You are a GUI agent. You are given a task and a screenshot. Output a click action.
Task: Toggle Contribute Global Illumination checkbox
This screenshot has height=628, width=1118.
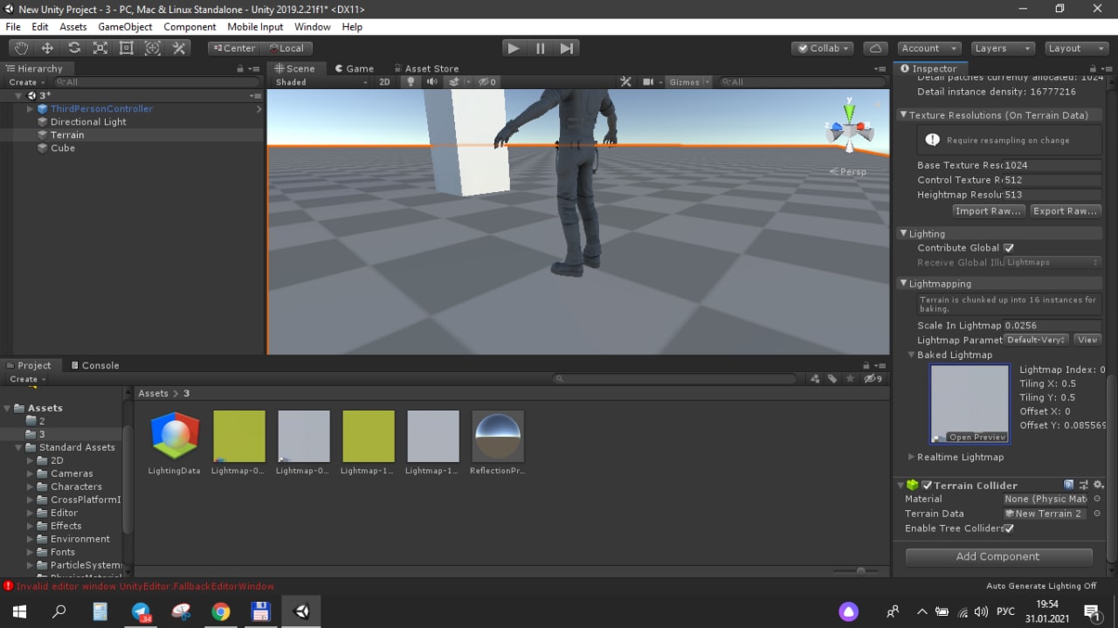pos(1009,248)
